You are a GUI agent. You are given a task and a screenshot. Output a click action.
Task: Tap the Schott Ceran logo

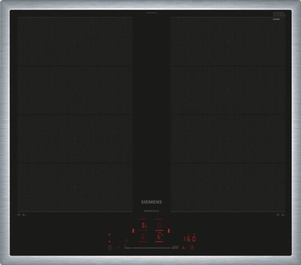click(279, 15)
